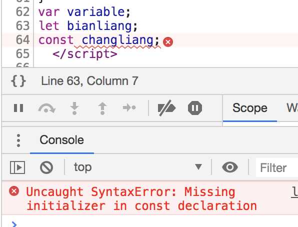Screen dimensions: 298x227
Task: Clear the console with ban icon
Action: [x=46, y=167]
